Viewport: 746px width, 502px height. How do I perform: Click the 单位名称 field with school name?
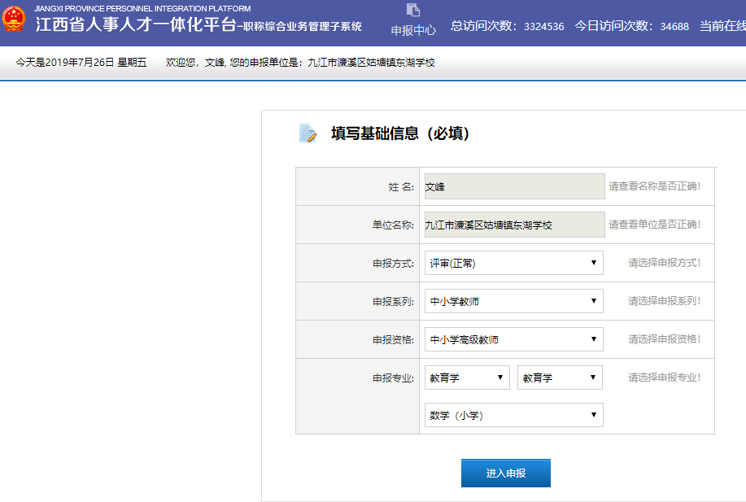[x=514, y=225]
